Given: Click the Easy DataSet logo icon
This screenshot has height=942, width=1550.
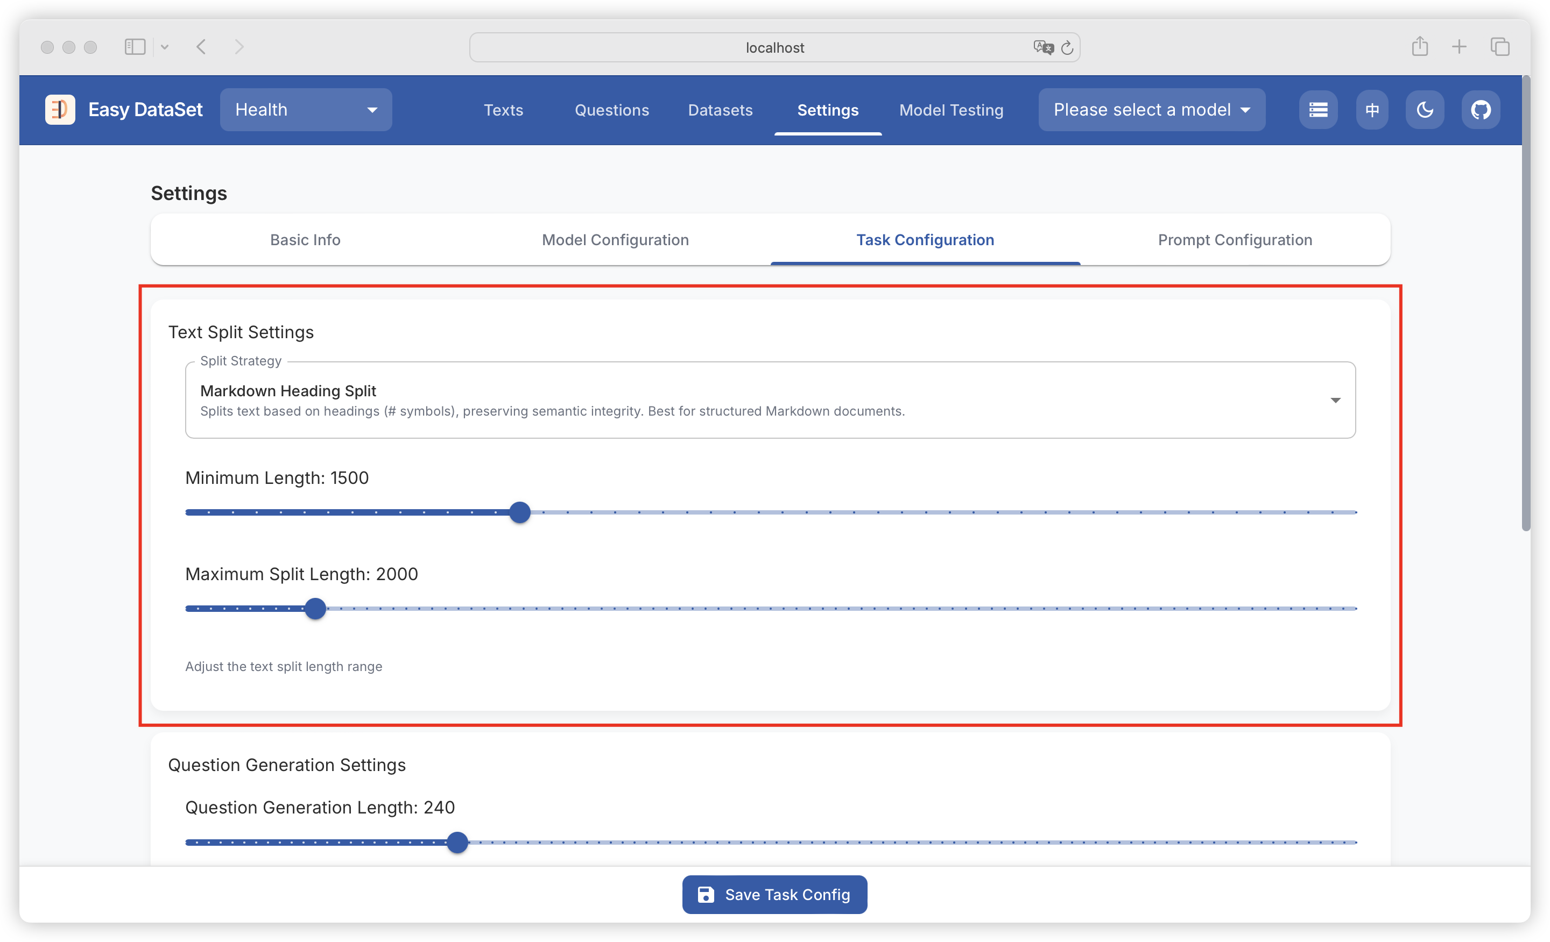Looking at the screenshot, I should (60, 109).
